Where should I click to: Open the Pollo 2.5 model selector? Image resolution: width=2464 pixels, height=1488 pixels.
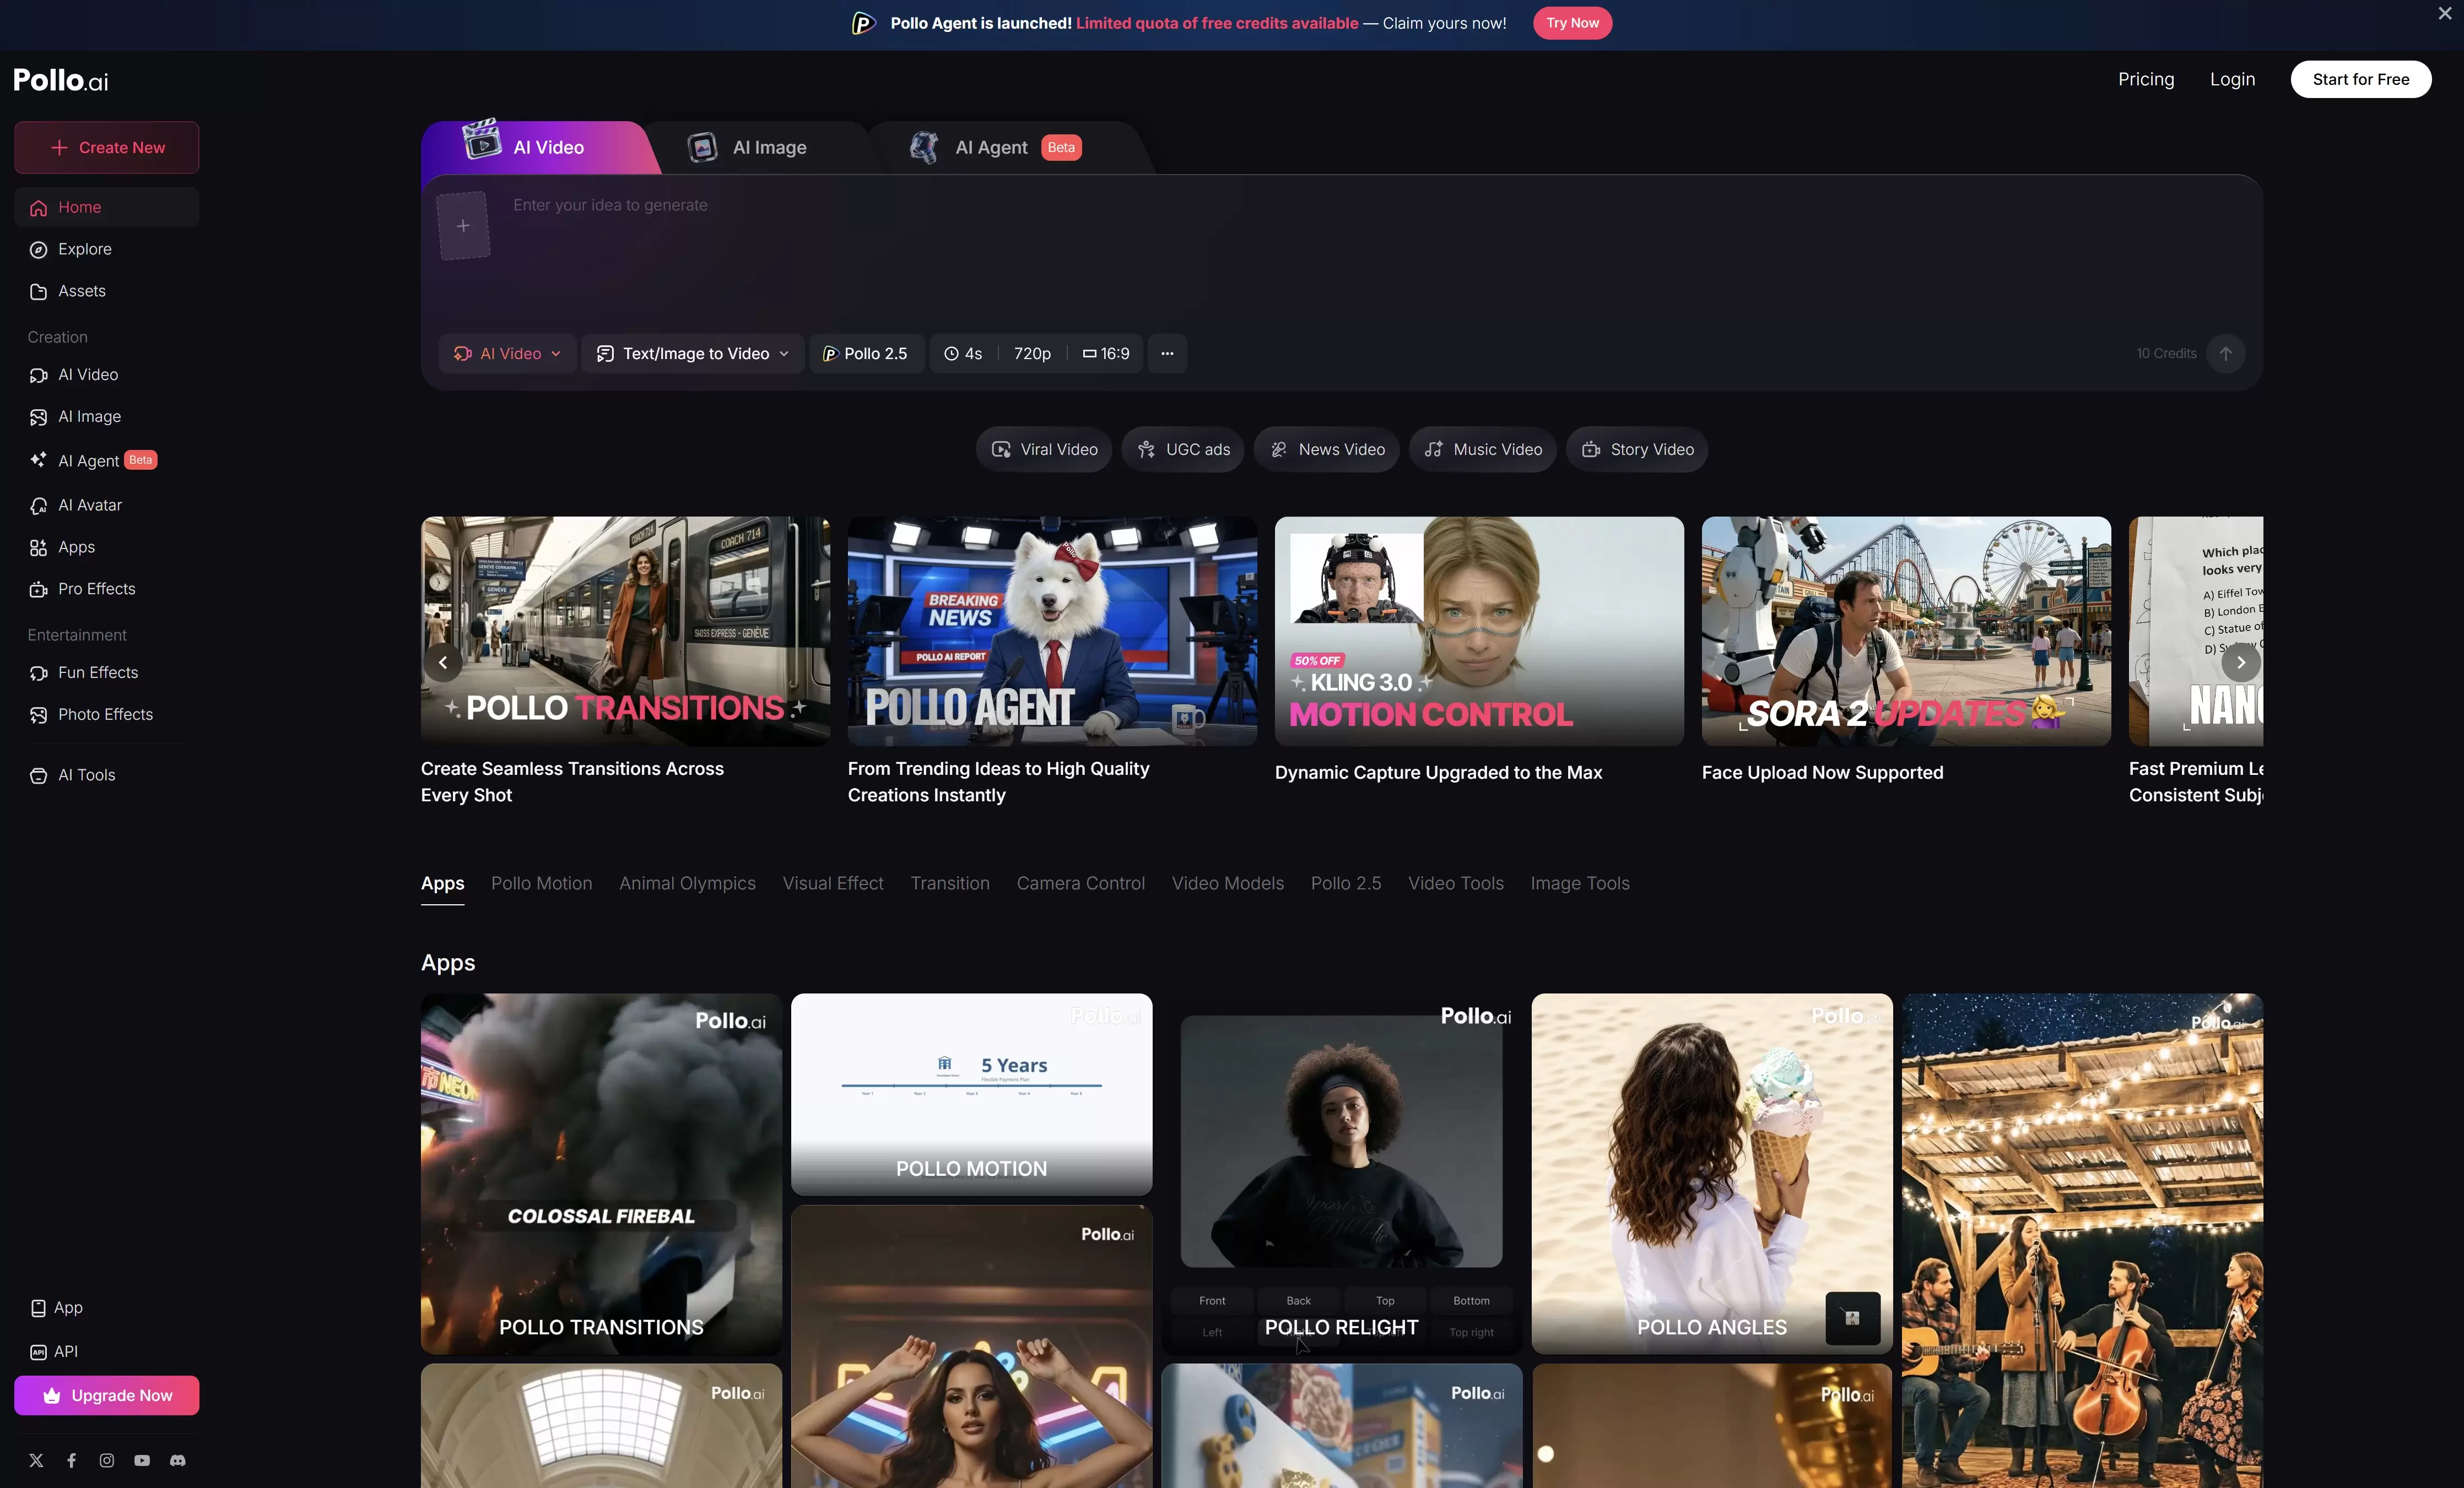point(865,354)
